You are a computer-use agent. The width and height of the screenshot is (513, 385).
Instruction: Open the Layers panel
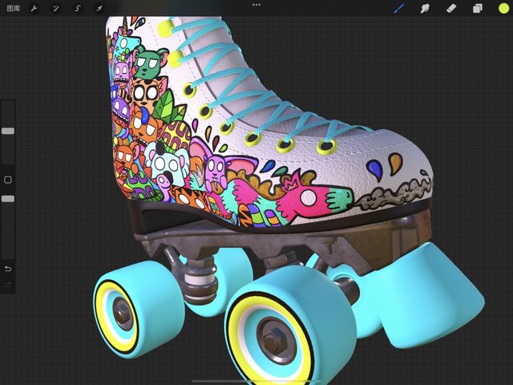tap(478, 8)
